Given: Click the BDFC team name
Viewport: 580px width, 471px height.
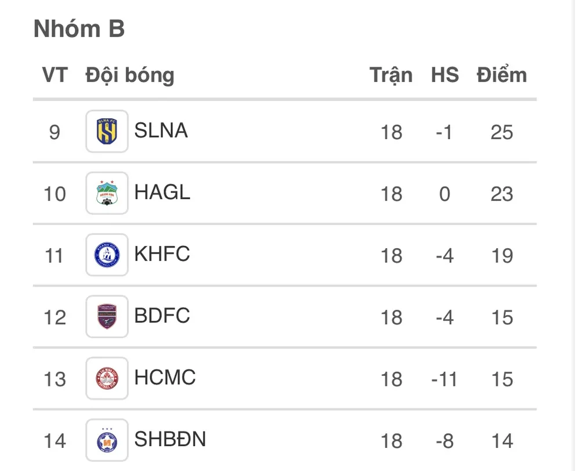Looking at the screenshot, I should pos(162,316).
